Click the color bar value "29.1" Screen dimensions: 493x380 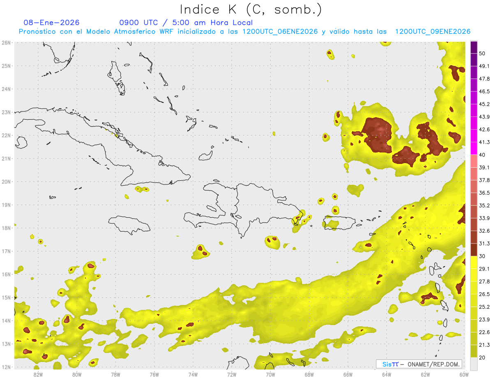coord(484,269)
